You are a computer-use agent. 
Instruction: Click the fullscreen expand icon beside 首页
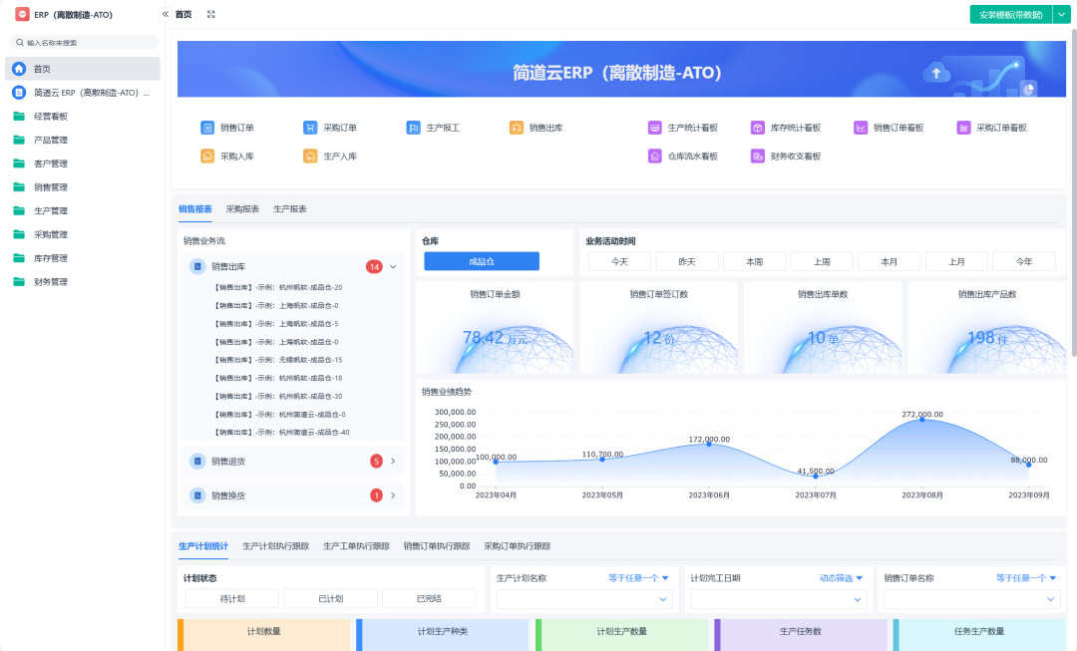coord(210,15)
